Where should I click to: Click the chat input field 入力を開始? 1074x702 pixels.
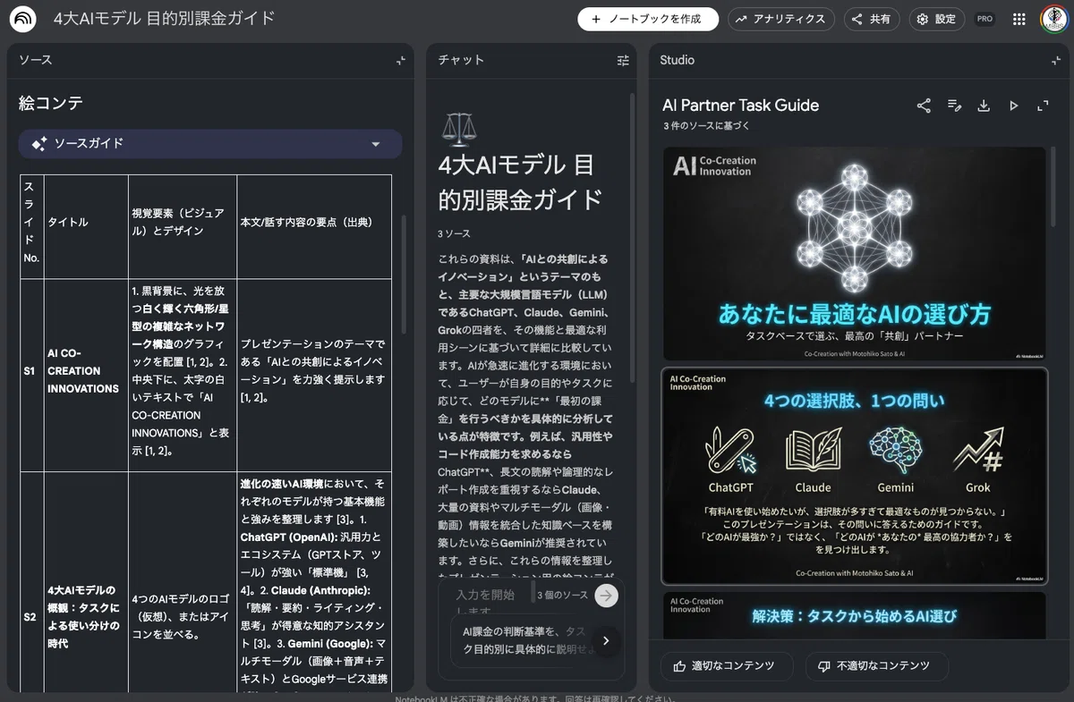click(486, 596)
